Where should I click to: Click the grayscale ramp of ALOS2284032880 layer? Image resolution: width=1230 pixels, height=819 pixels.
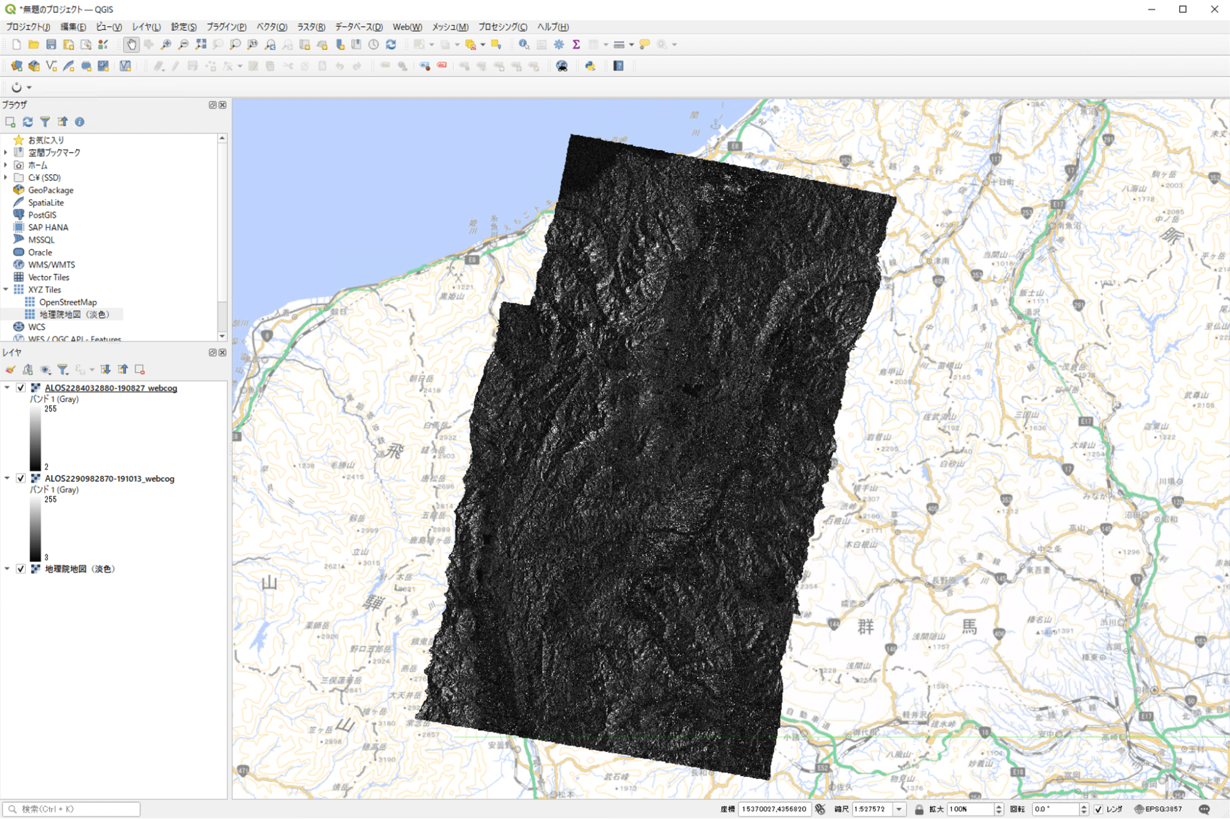click(35, 438)
